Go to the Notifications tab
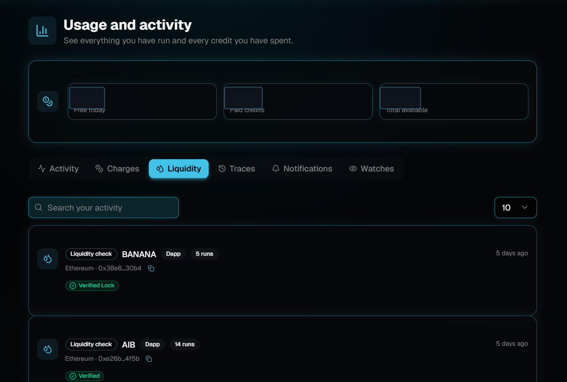Screen dimensions: 567x382 (302, 169)
